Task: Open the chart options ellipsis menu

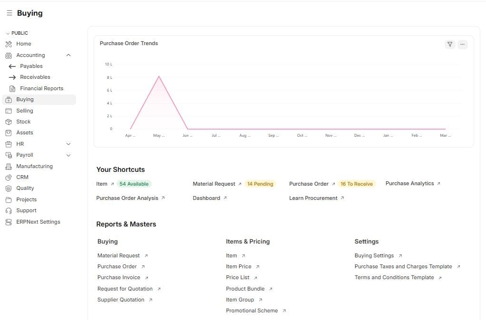Action: (462, 44)
